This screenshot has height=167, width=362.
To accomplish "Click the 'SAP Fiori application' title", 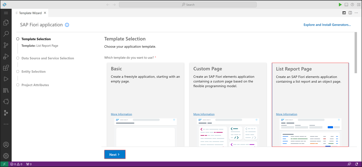I will [x=41, y=25].
